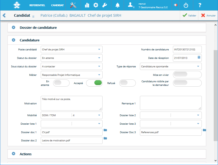The image size is (218, 165).
Task: Toggle the Refusé switch
Action: (128, 83)
